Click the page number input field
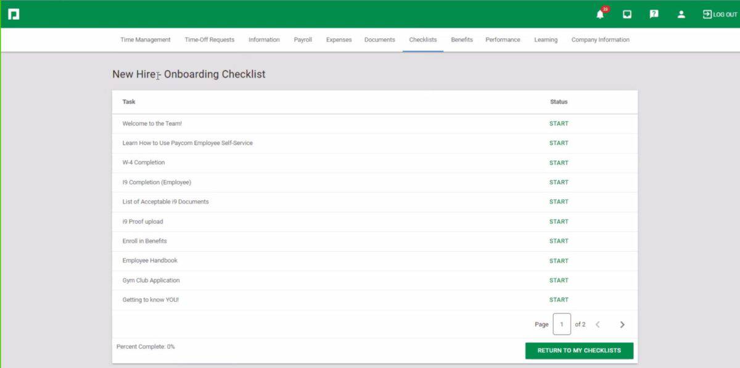Viewport: 740px width, 368px height. (562, 324)
